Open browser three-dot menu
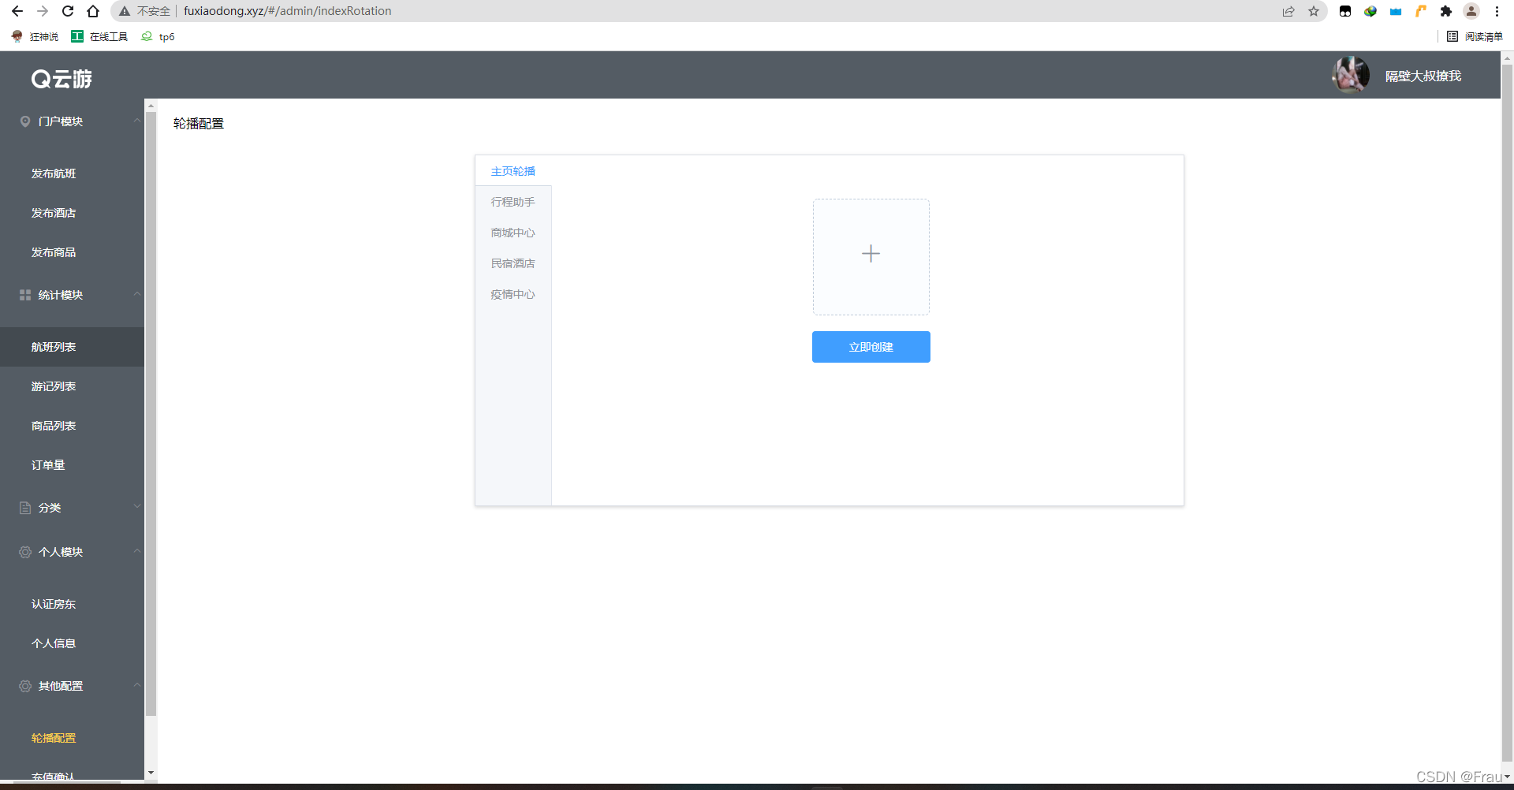Viewport: 1514px width, 790px height. click(1497, 11)
